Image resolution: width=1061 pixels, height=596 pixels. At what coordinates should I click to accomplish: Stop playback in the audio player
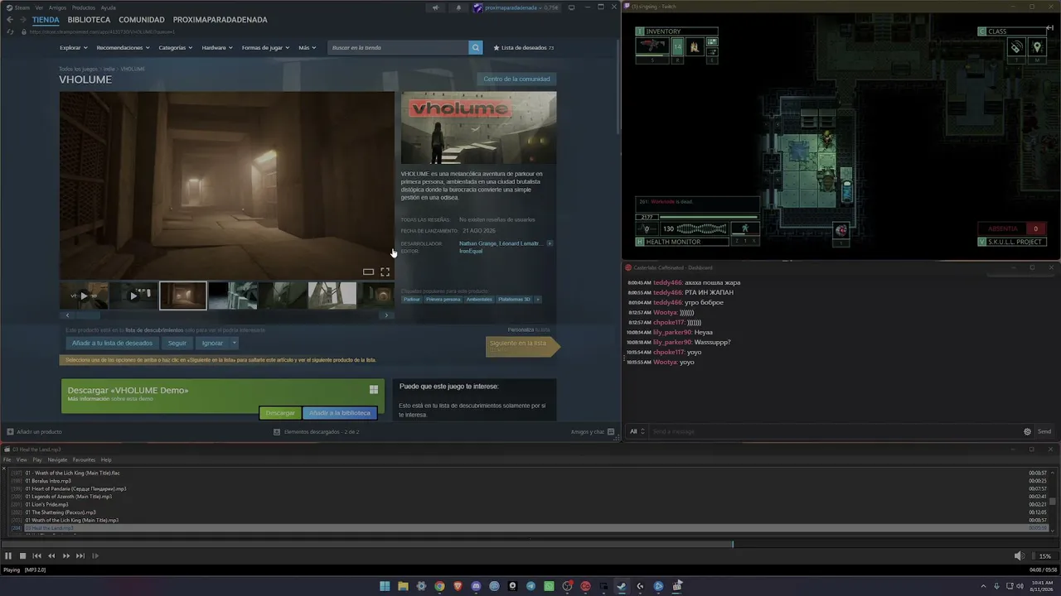(x=22, y=556)
